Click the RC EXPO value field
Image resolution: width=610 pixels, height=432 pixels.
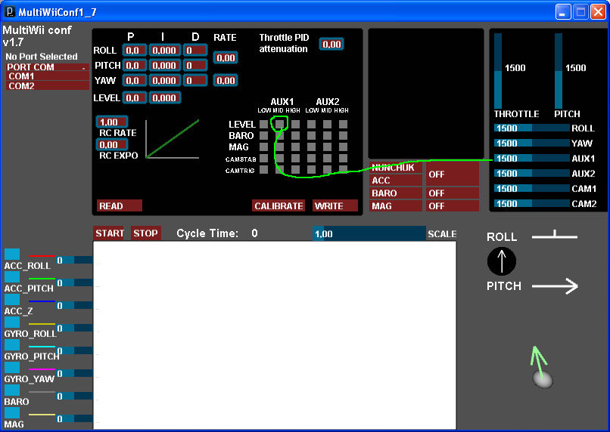(112, 145)
